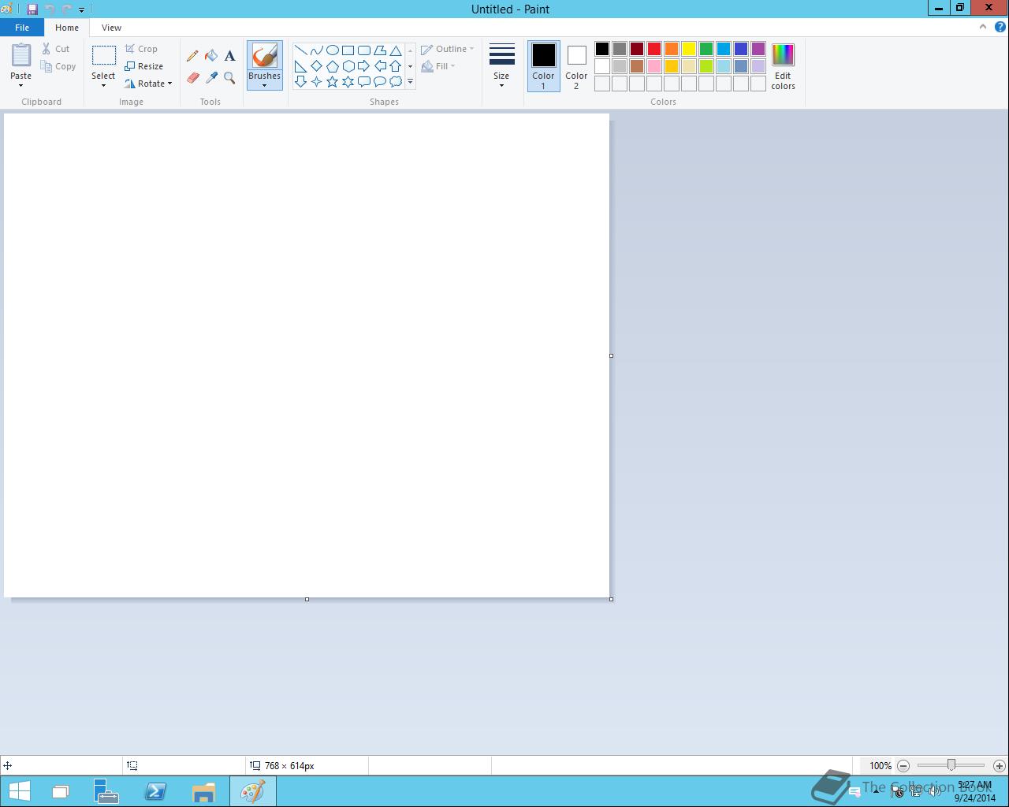Choose the yellow color swatch

click(689, 49)
